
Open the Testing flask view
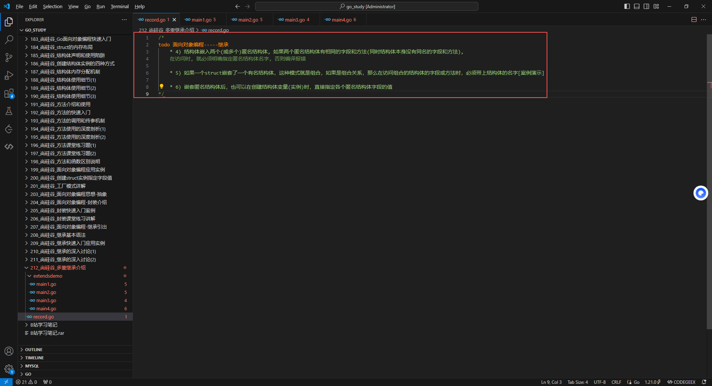pyautogui.click(x=9, y=111)
